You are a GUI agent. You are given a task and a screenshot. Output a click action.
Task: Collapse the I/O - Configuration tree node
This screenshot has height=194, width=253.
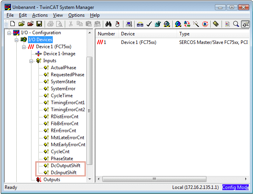[x=9, y=33]
